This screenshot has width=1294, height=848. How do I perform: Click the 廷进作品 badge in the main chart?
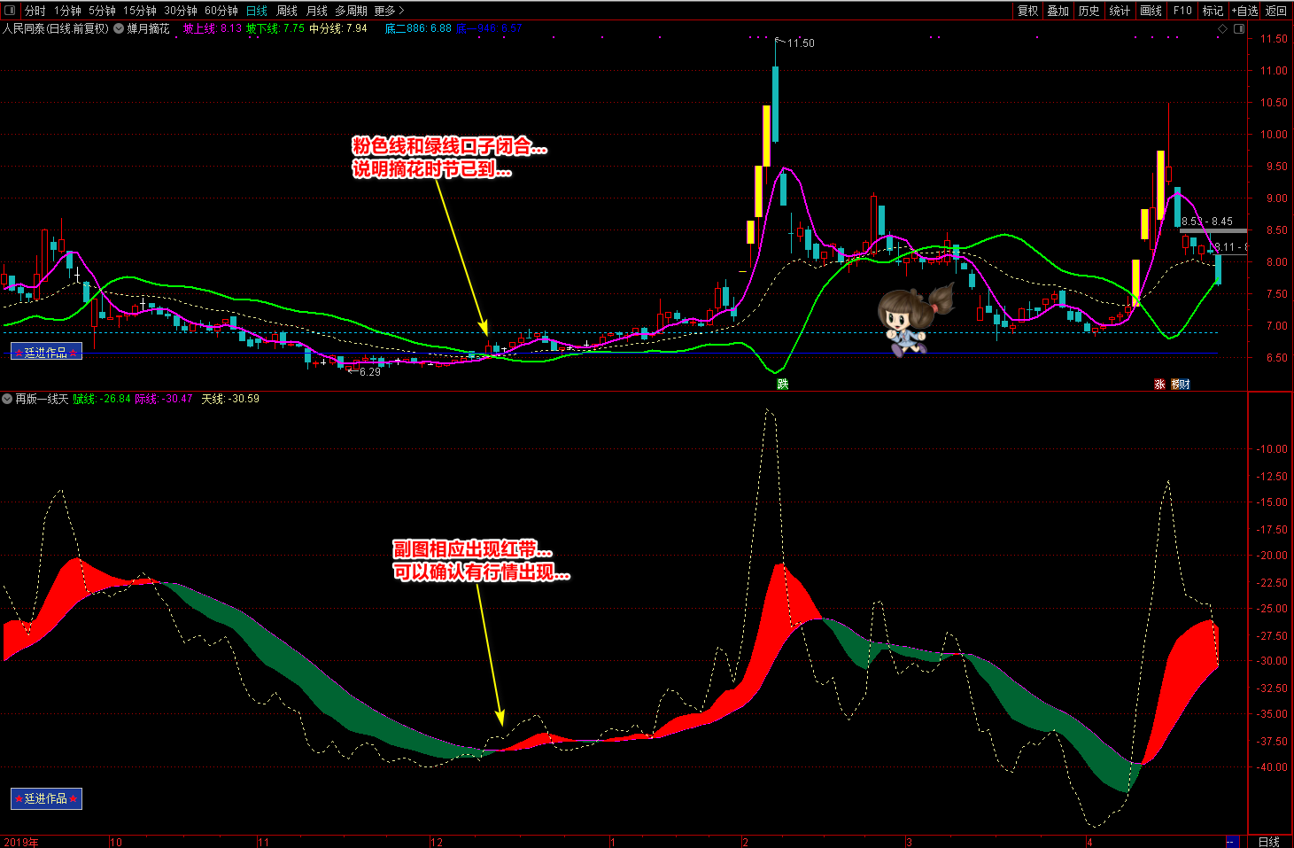[x=46, y=352]
